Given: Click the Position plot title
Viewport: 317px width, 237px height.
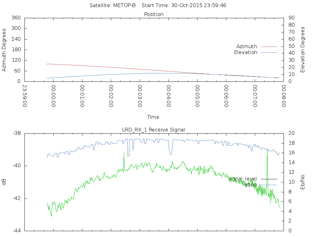Looking at the screenshot, I should click(154, 15).
